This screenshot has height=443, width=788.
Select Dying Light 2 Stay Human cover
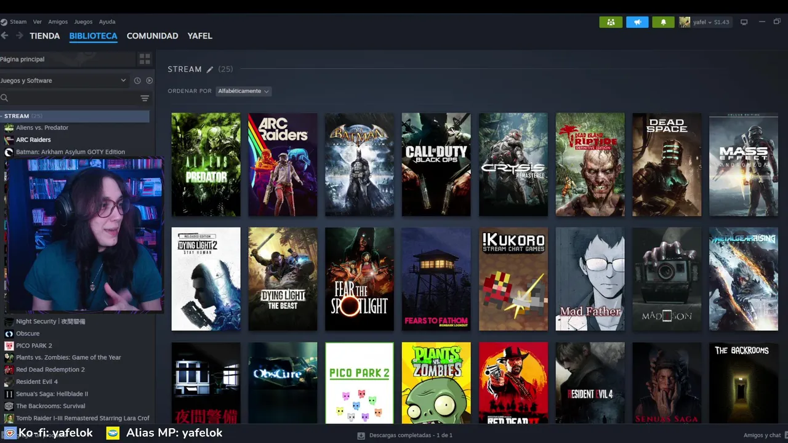[x=206, y=279]
